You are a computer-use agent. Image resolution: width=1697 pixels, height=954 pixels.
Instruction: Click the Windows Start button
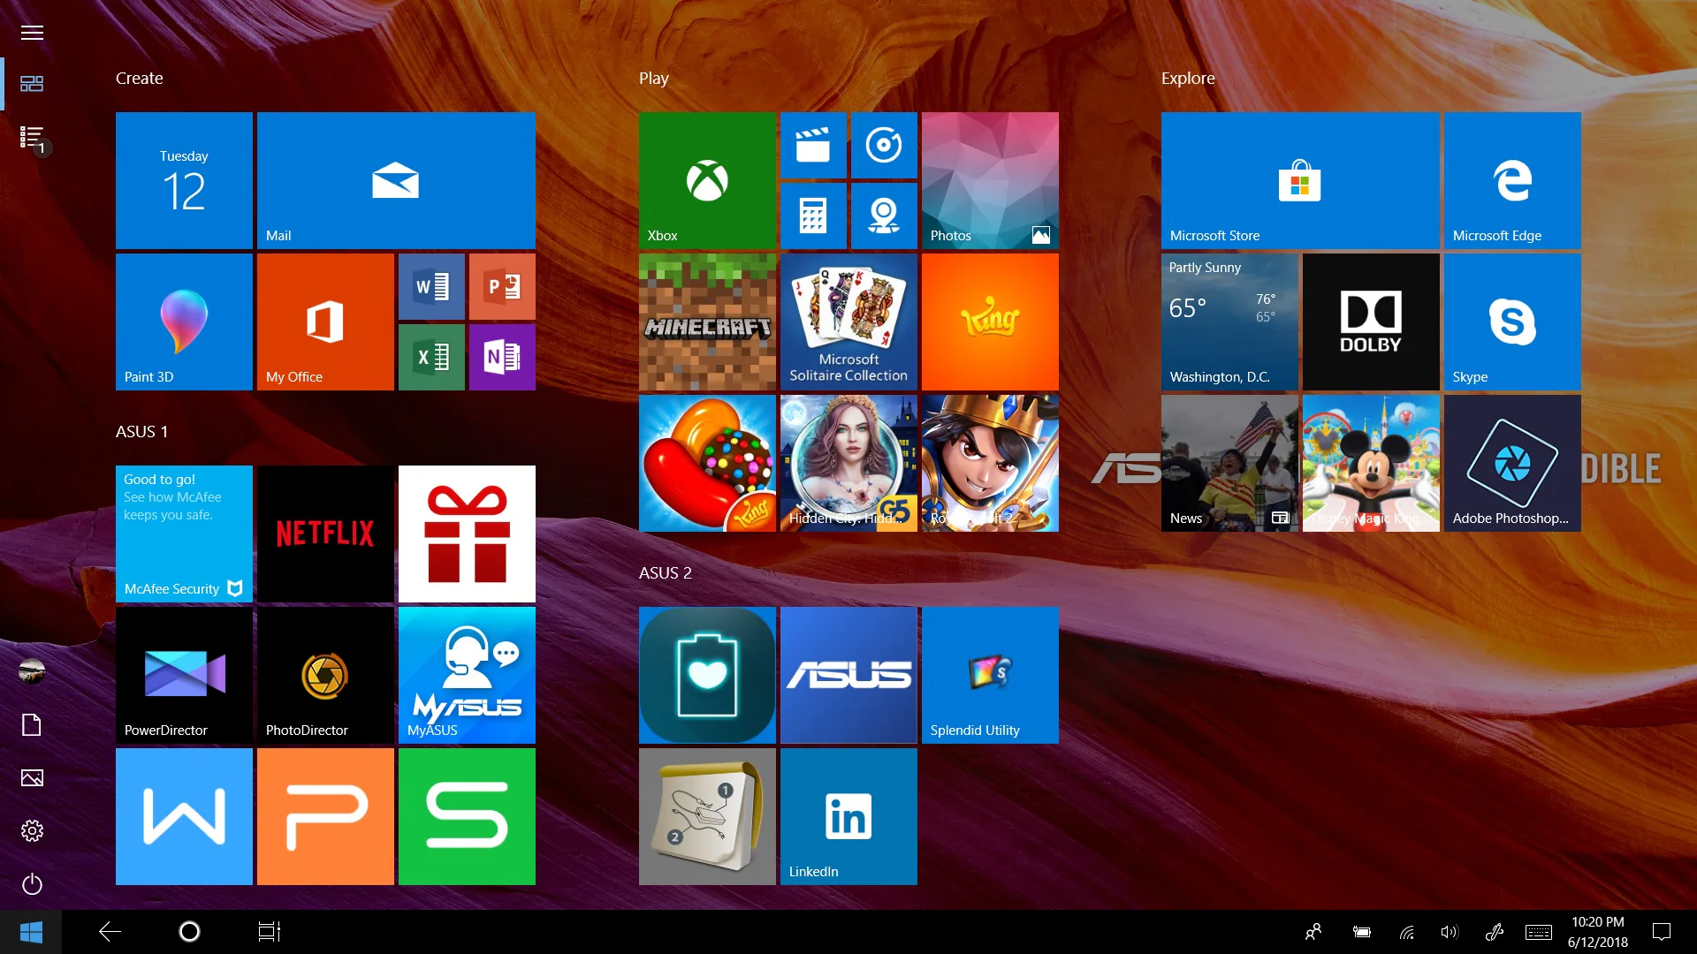click(x=31, y=932)
